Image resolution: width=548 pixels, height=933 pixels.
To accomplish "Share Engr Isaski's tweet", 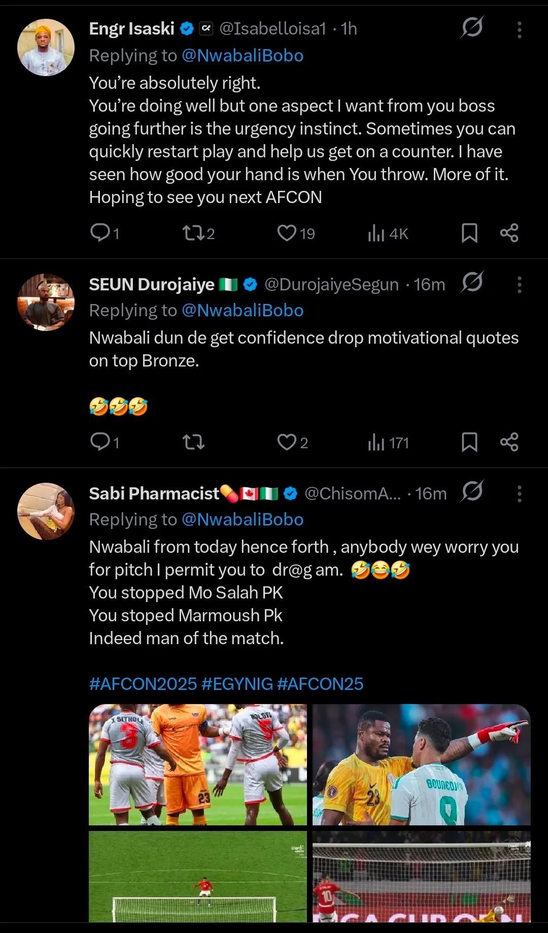I will coord(509,233).
